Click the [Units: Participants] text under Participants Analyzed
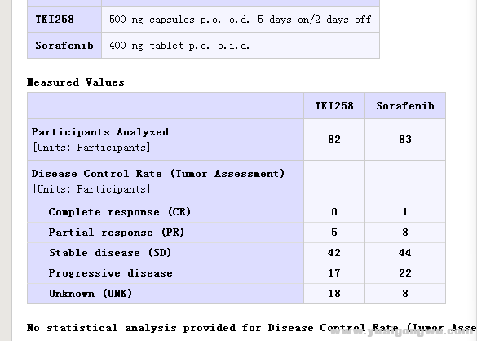The width and height of the screenshot is (477, 341). point(91,148)
